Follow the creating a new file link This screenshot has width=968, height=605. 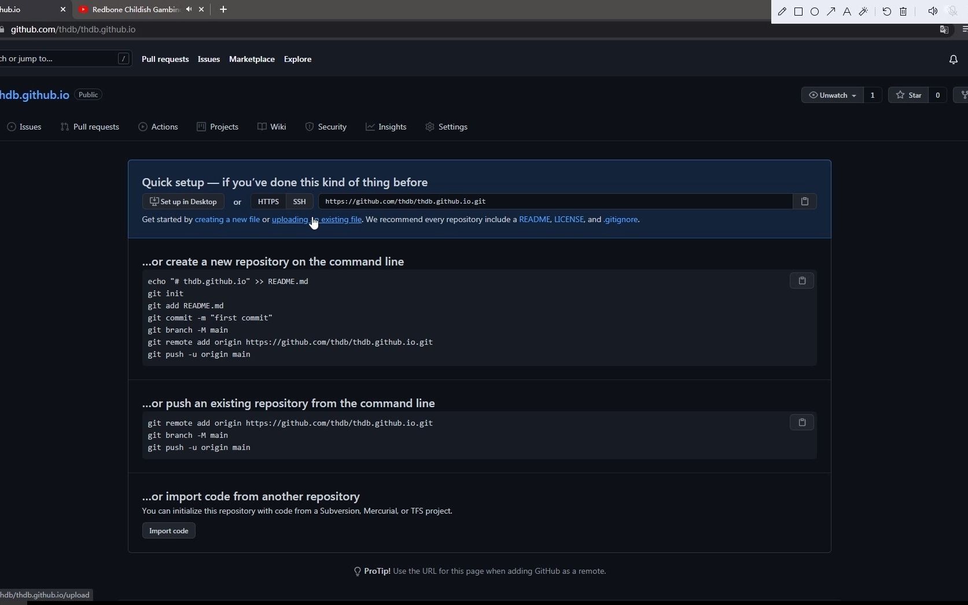click(227, 219)
